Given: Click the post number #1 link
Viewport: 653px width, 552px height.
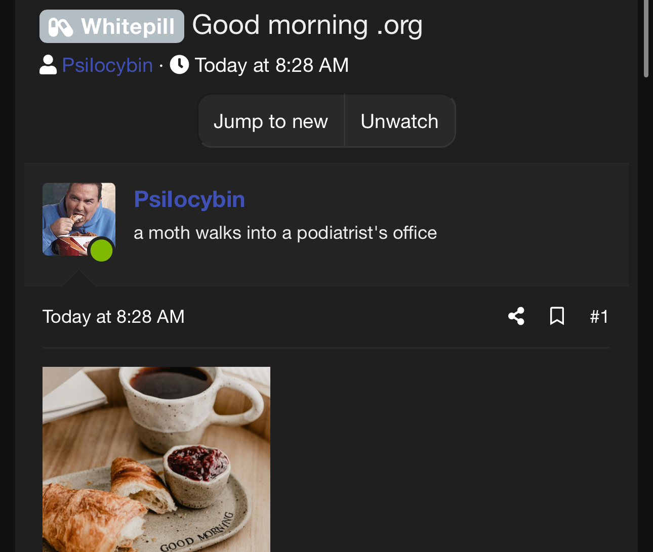Looking at the screenshot, I should pyautogui.click(x=599, y=317).
